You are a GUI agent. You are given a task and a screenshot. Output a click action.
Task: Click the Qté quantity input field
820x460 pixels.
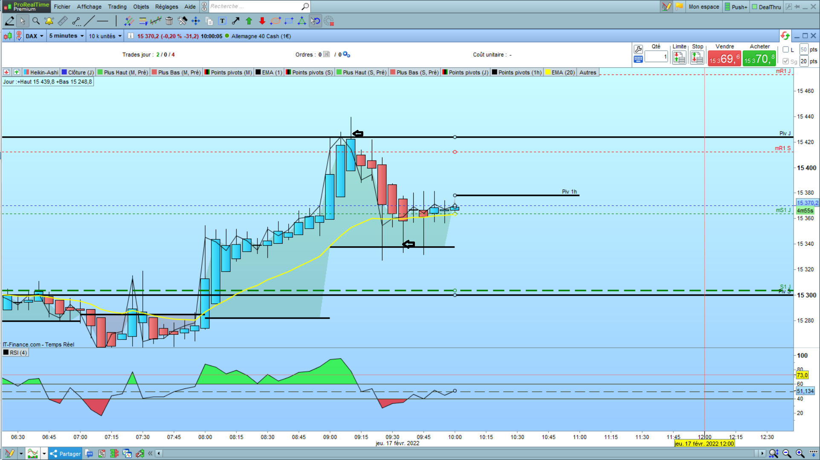656,57
